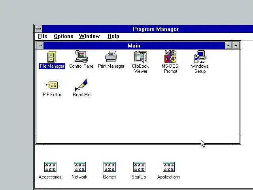The width and height of the screenshot is (253, 190).
Task: Select the MS-DOS Prompt icon
Action: coord(170,57)
